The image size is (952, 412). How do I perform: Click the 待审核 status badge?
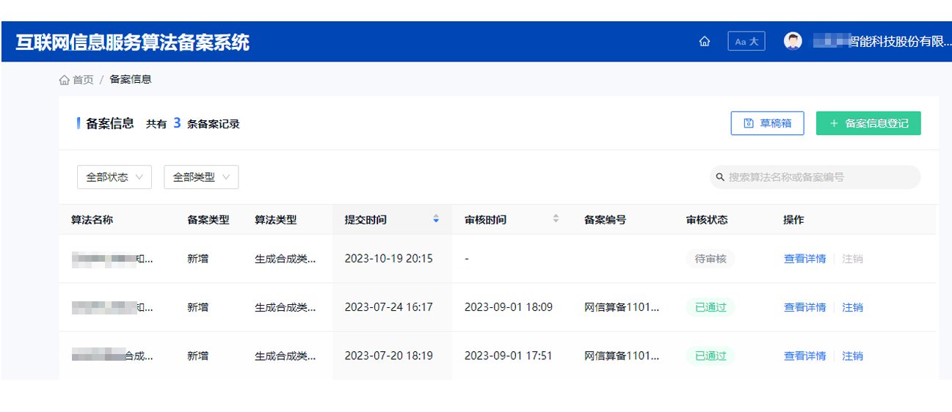point(710,259)
